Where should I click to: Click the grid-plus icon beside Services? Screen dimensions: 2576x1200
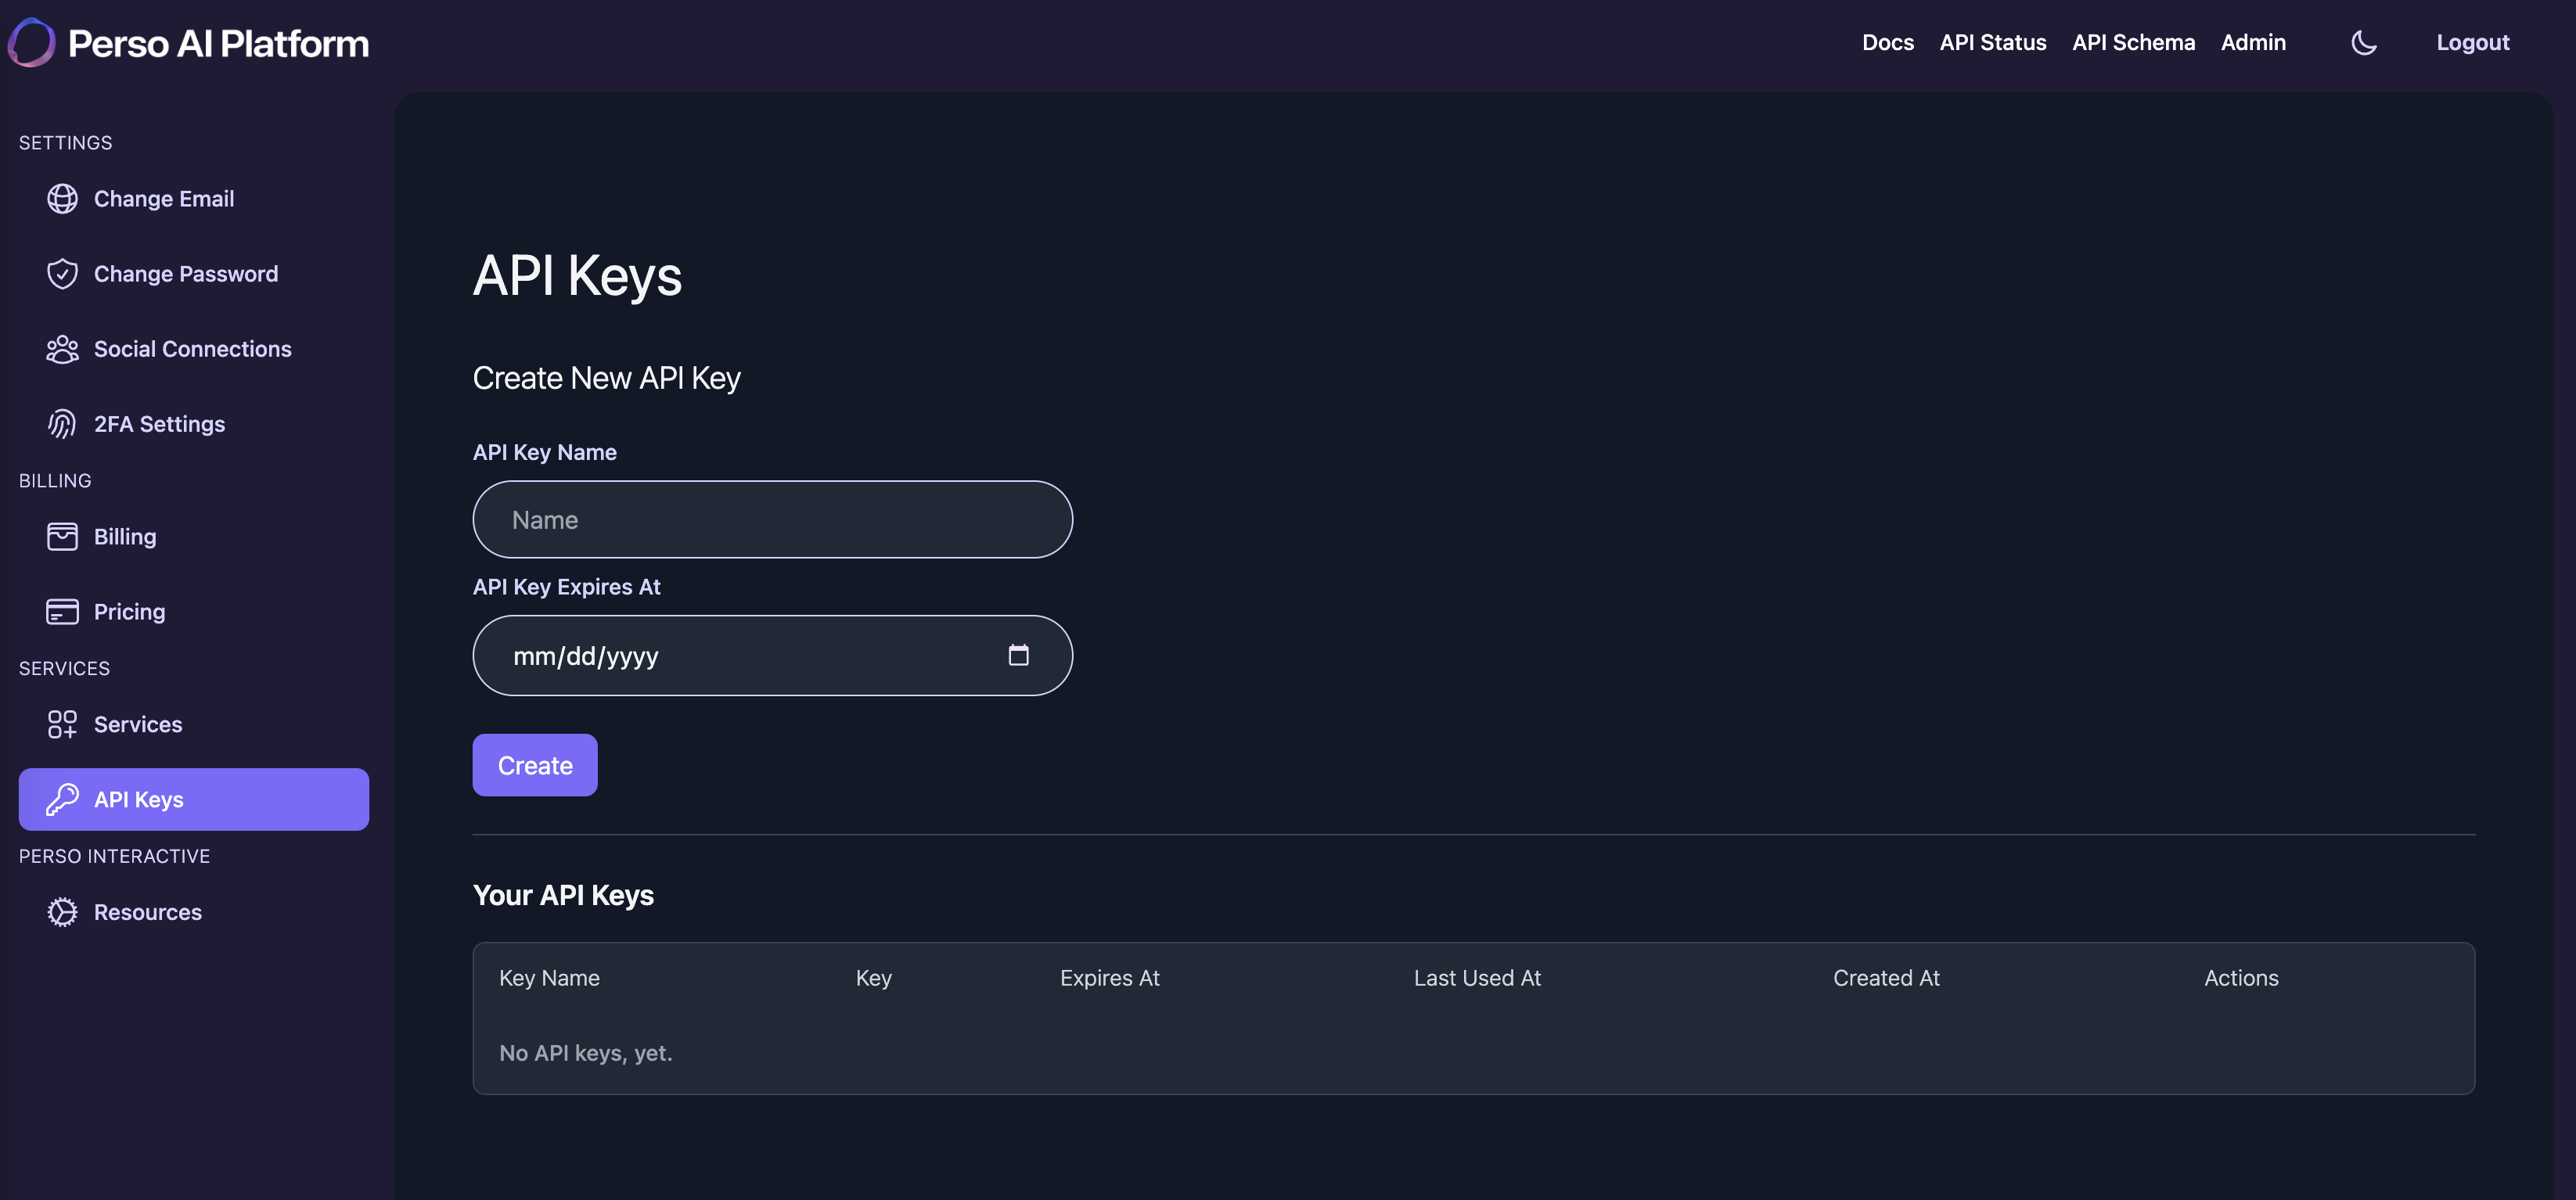click(x=62, y=724)
